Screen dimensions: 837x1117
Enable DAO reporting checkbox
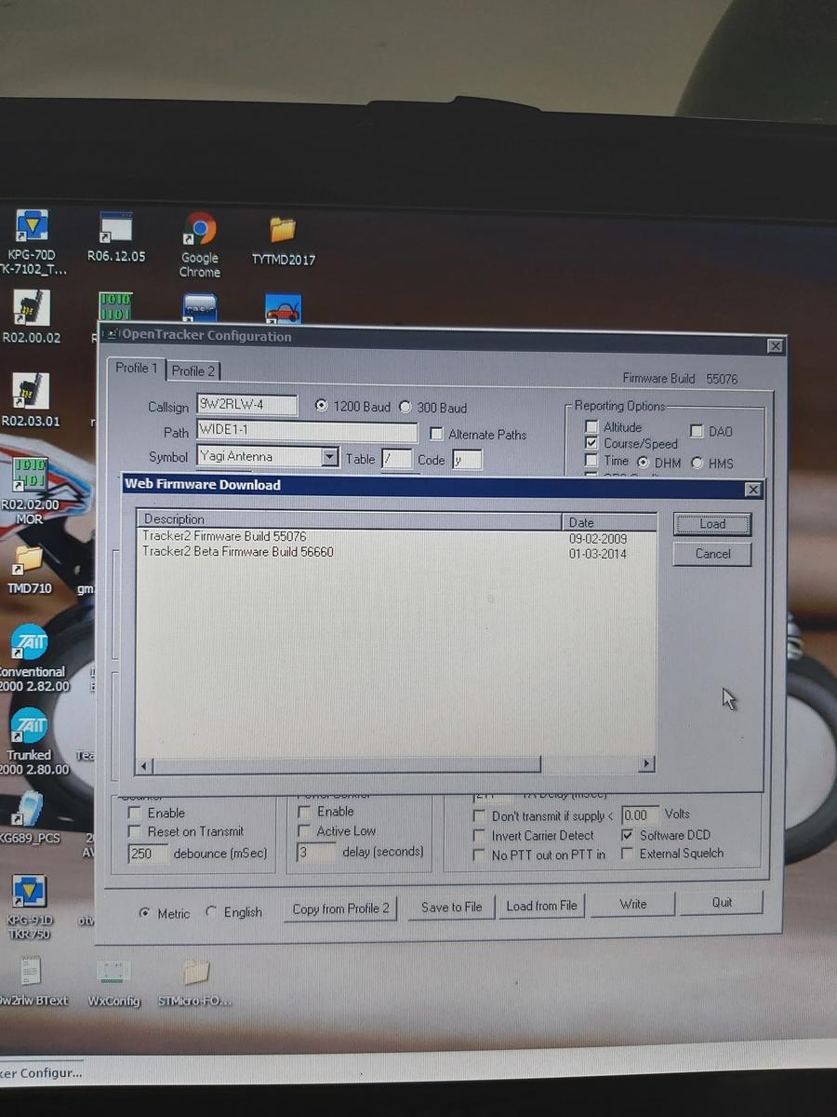pos(697,431)
